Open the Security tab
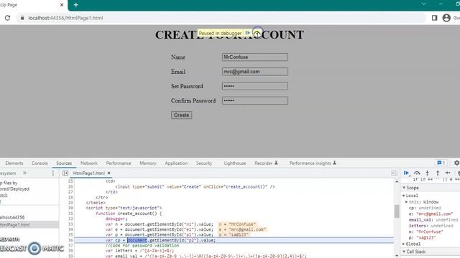 204,163
